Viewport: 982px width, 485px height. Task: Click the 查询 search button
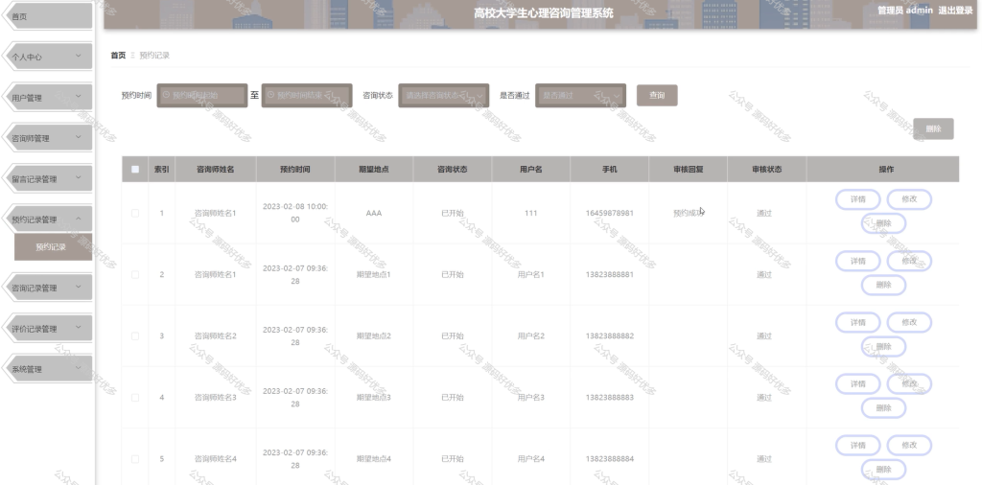(657, 95)
